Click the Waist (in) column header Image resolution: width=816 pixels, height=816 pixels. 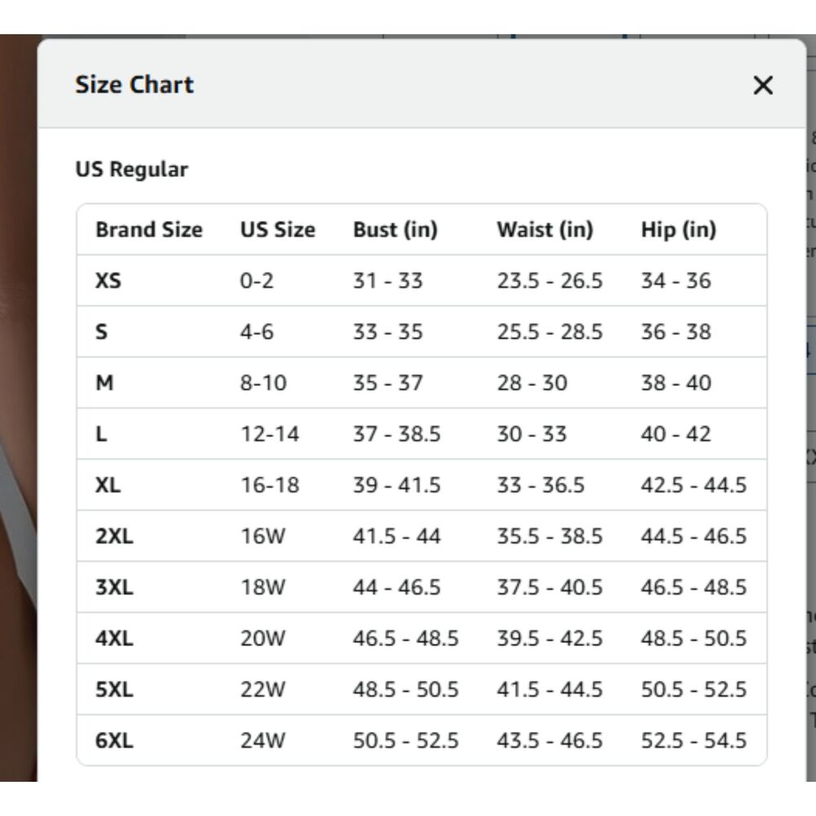[544, 230]
